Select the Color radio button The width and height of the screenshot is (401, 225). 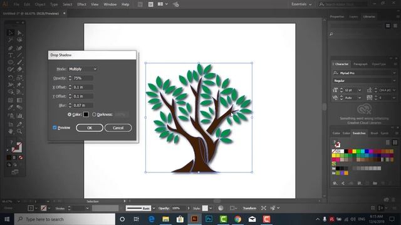click(70, 114)
